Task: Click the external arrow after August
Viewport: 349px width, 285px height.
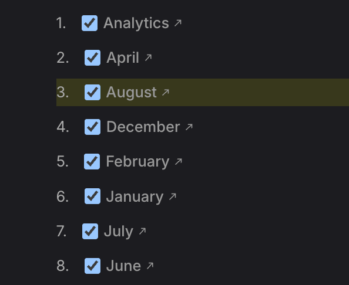Action: click(165, 93)
